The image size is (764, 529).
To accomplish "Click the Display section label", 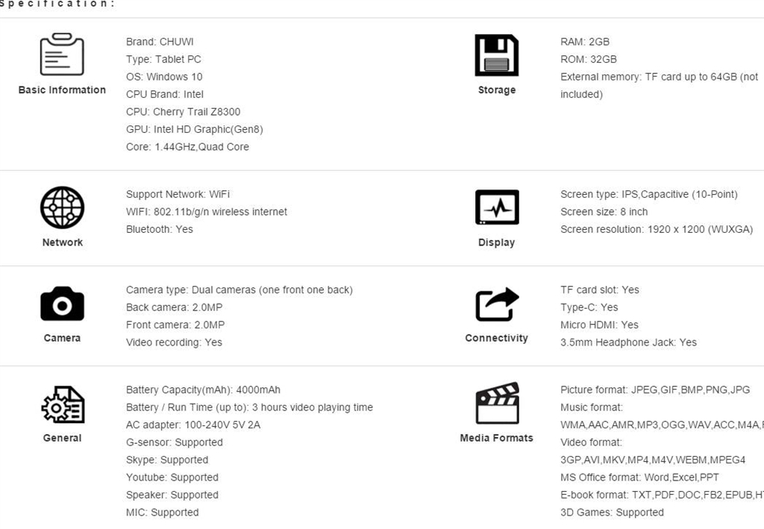I will point(496,242).
